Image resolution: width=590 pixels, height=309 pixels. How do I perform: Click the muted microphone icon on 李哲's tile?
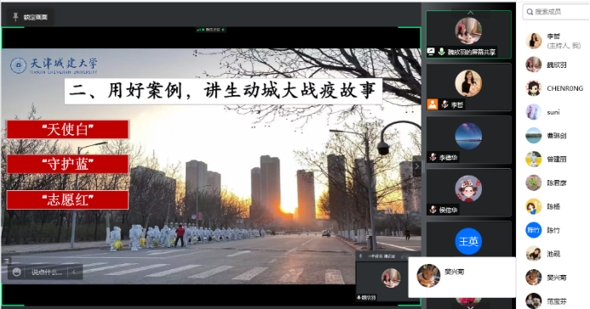point(444,104)
